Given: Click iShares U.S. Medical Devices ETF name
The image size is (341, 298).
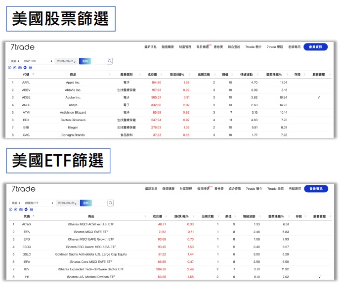Looking at the screenshot, I should click(91, 277).
